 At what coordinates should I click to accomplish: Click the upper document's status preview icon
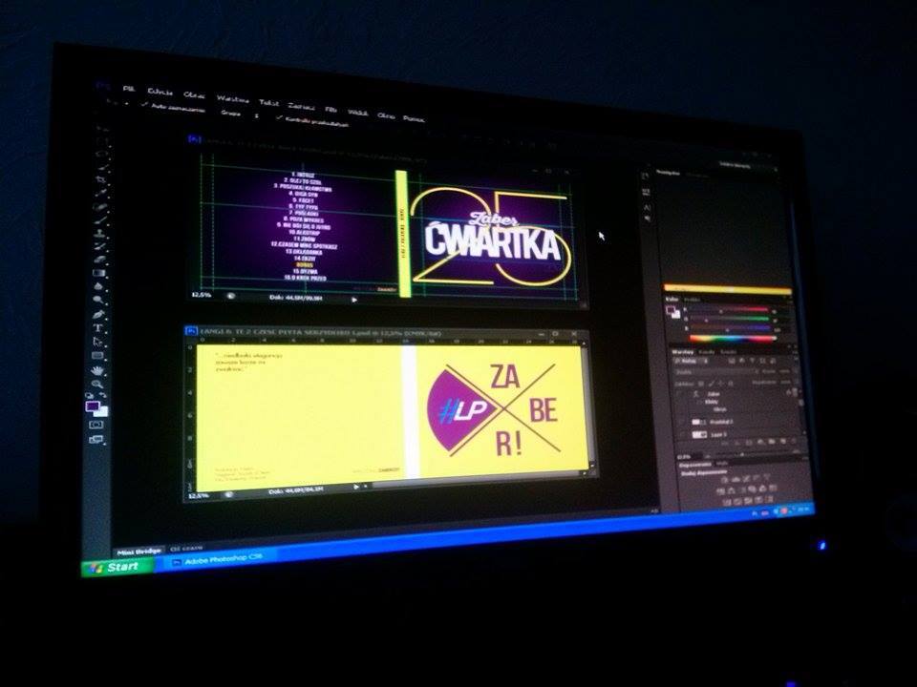click(x=230, y=296)
